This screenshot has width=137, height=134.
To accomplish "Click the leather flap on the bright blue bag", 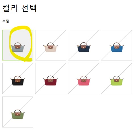I will [116, 47].
